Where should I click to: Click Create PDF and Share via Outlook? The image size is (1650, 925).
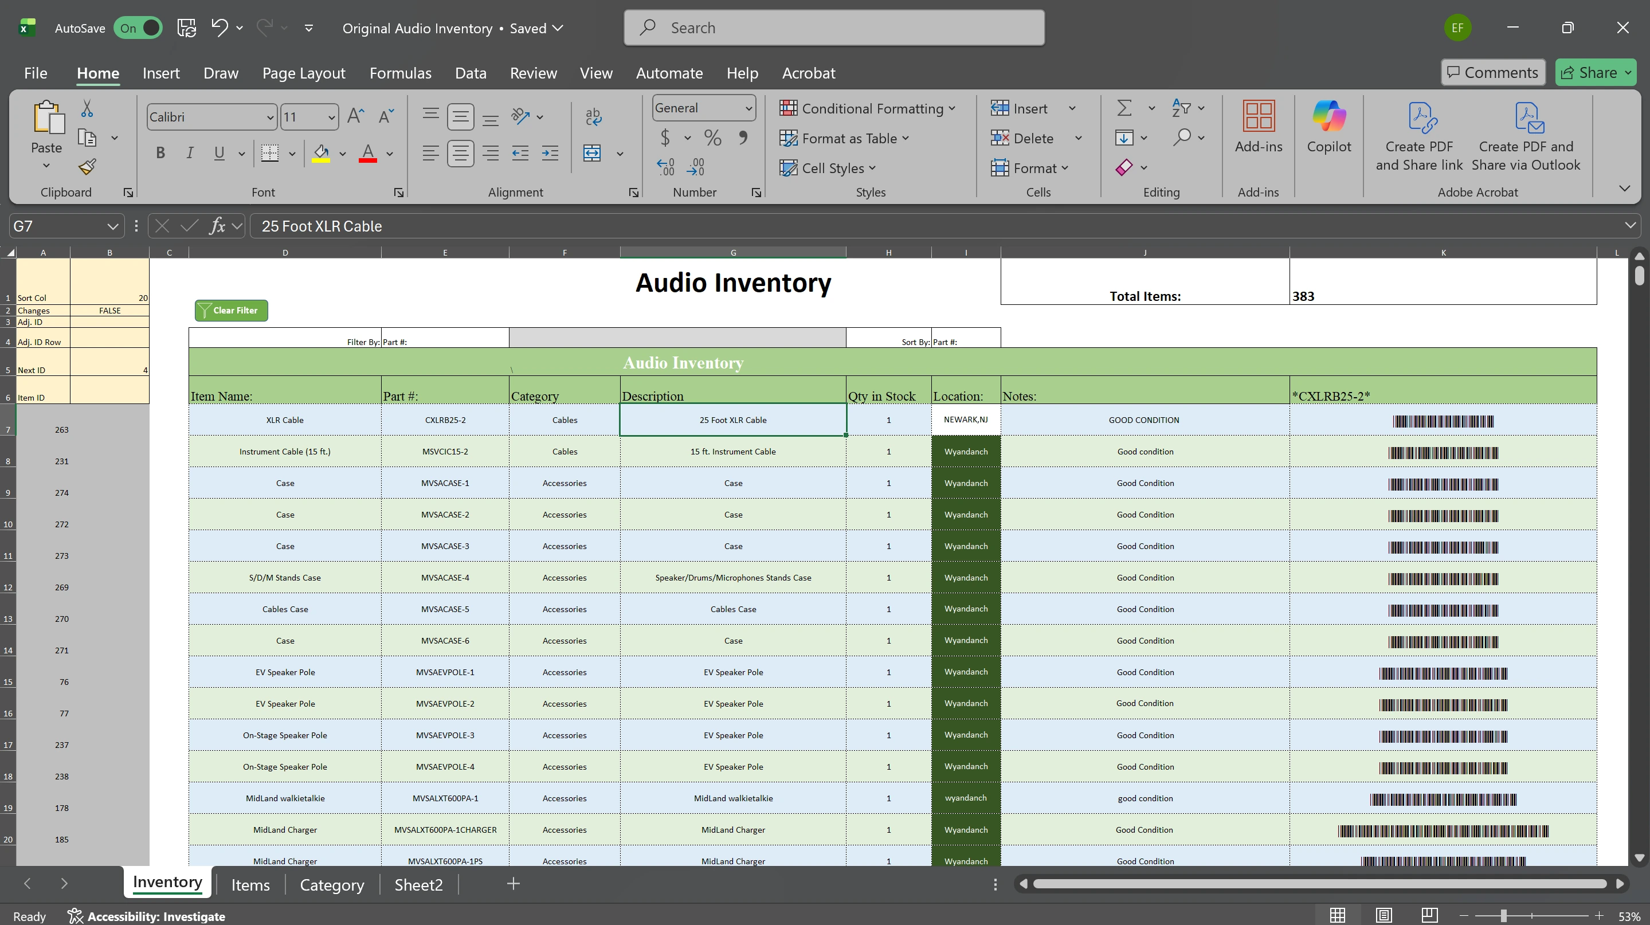pyautogui.click(x=1526, y=136)
